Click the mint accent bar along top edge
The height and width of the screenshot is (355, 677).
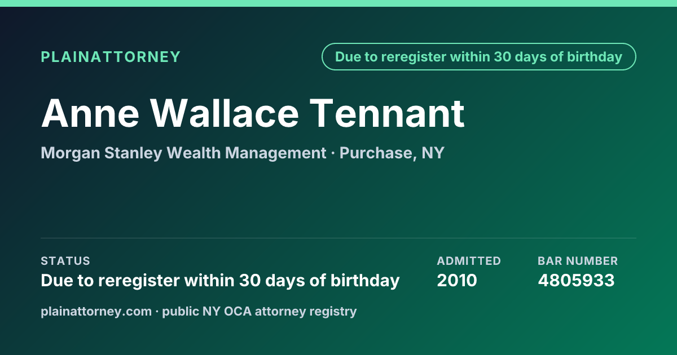click(x=338, y=3)
